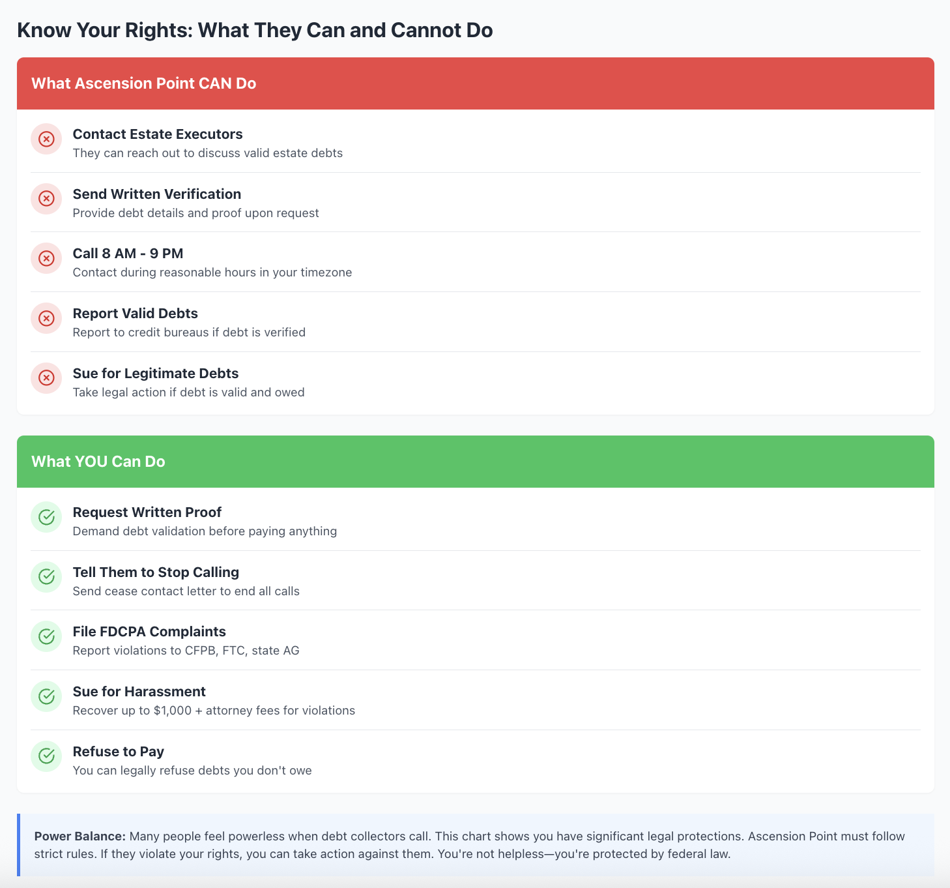Click the check icon next to Tell Them to Stop Calling
Image resolution: width=950 pixels, height=888 pixels.
click(46, 577)
